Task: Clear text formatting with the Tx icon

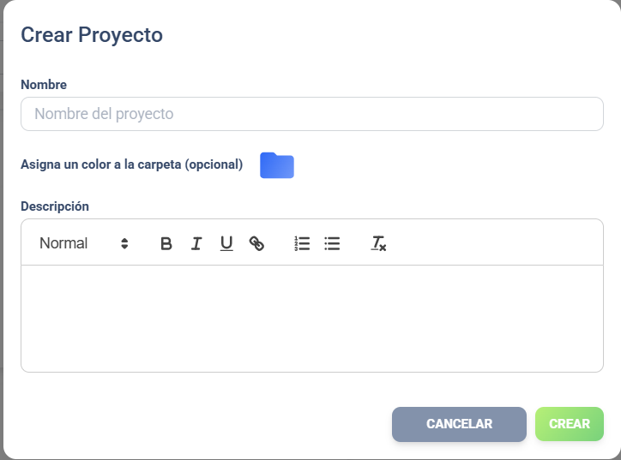Action: pos(378,243)
